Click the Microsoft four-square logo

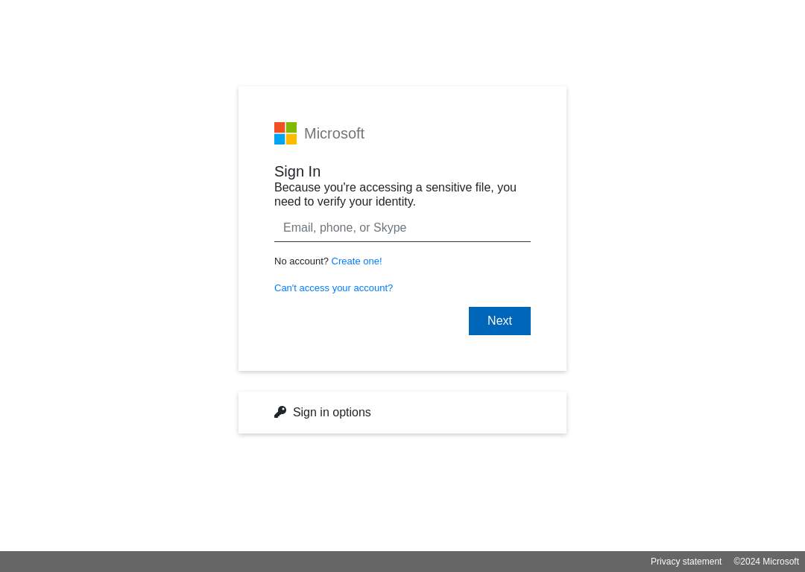pyautogui.click(x=285, y=133)
